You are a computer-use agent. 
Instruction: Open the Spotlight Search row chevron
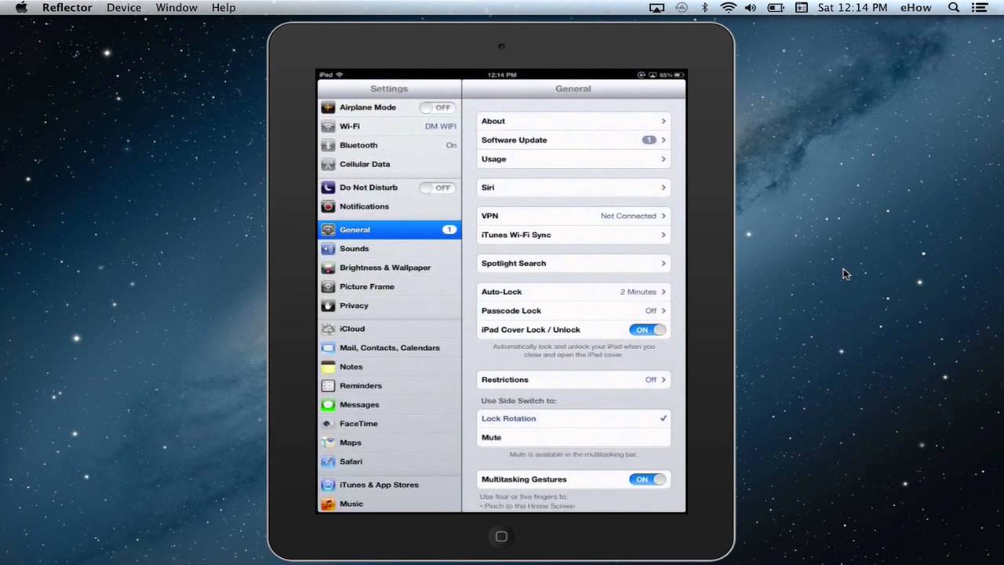[x=664, y=264]
